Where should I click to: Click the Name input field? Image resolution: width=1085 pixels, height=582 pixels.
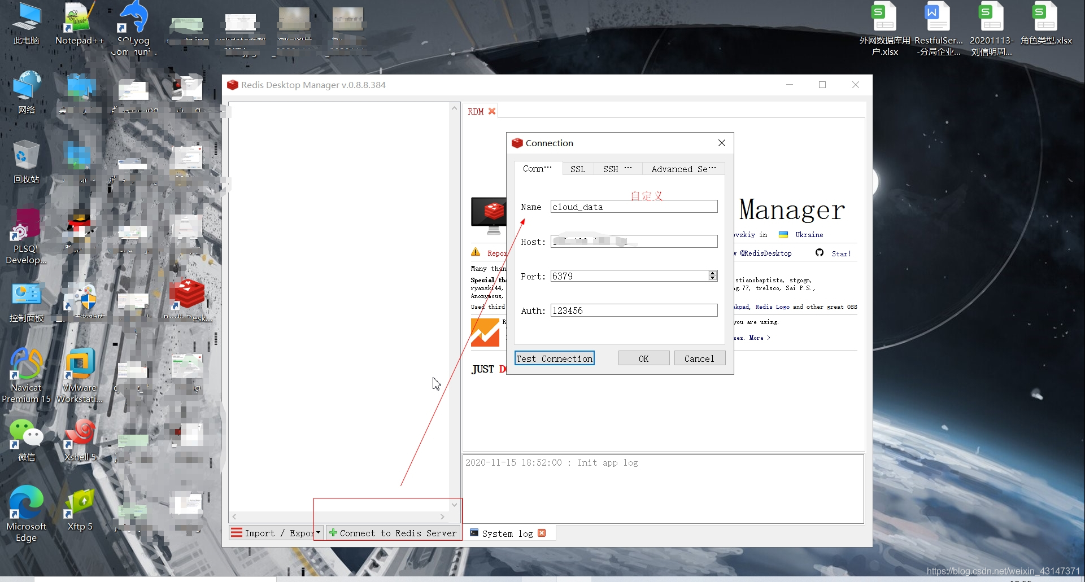click(634, 207)
